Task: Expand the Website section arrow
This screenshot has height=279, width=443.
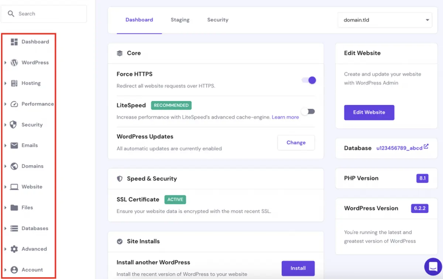Action: coord(5,187)
